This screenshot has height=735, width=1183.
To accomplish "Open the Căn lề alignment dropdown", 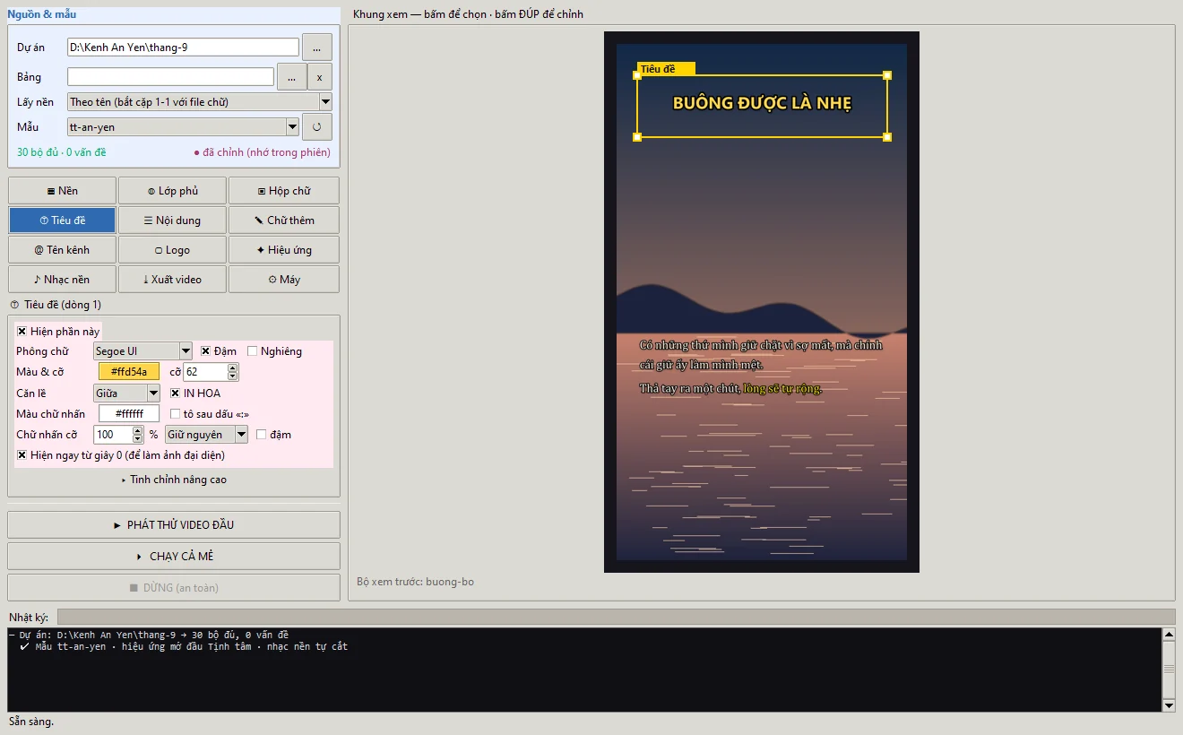I will coord(126,393).
